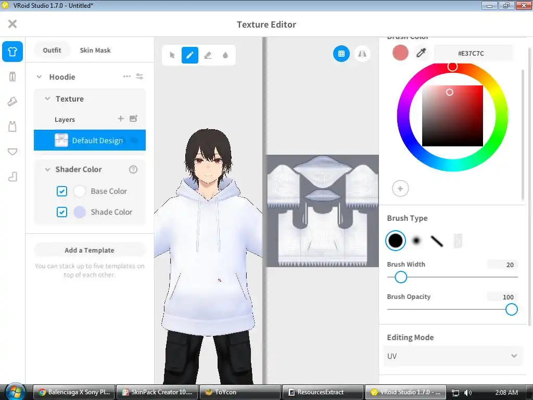Switch to the ResourcesExtract taskbar item
The width and height of the screenshot is (533, 400).
[x=323, y=392]
